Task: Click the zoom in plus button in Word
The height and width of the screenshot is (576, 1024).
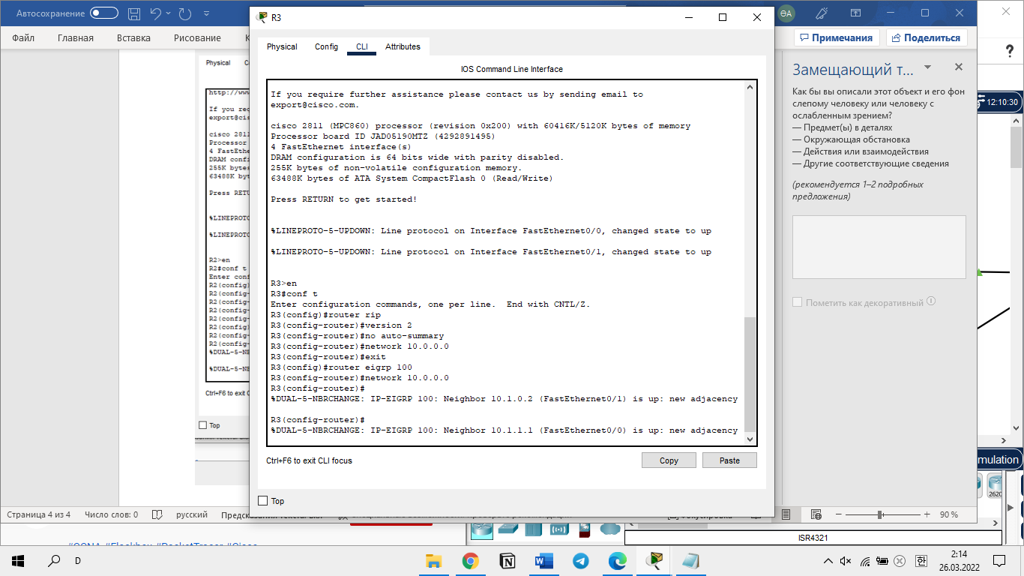Action: (x=927, y=514)
